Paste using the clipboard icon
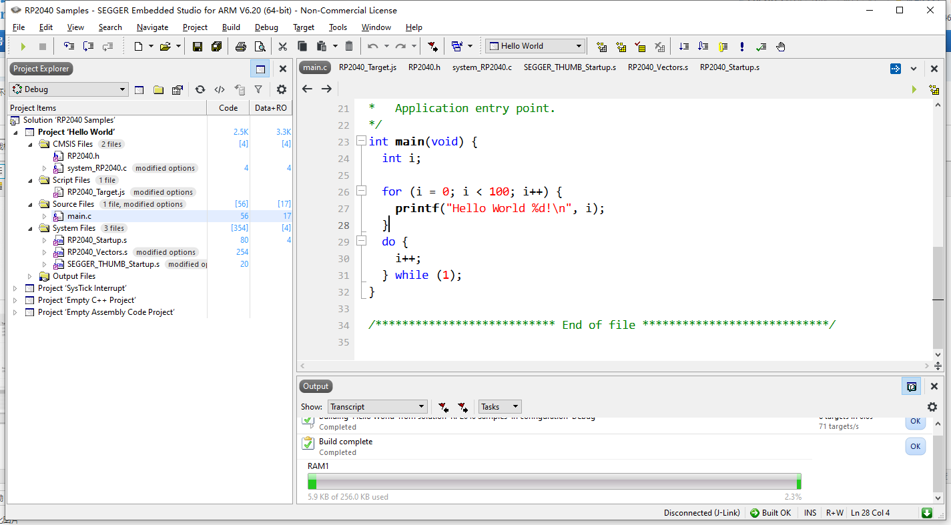This screenshot has width=951, height=525. (x=322, y=46)
